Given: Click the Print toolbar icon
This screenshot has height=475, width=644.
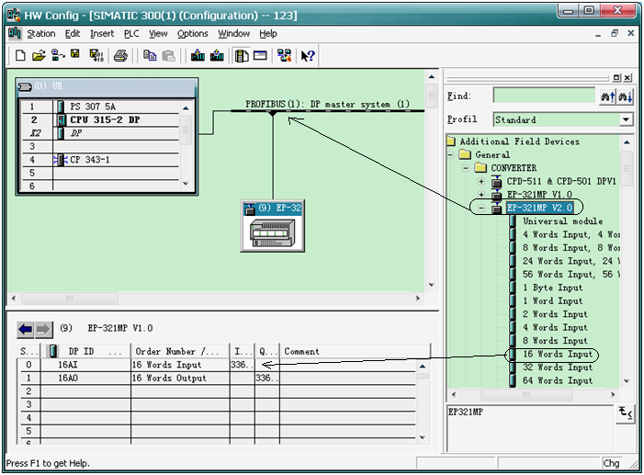Looking at the screenshot, I should pyautogui.click(x=120, y=56).
